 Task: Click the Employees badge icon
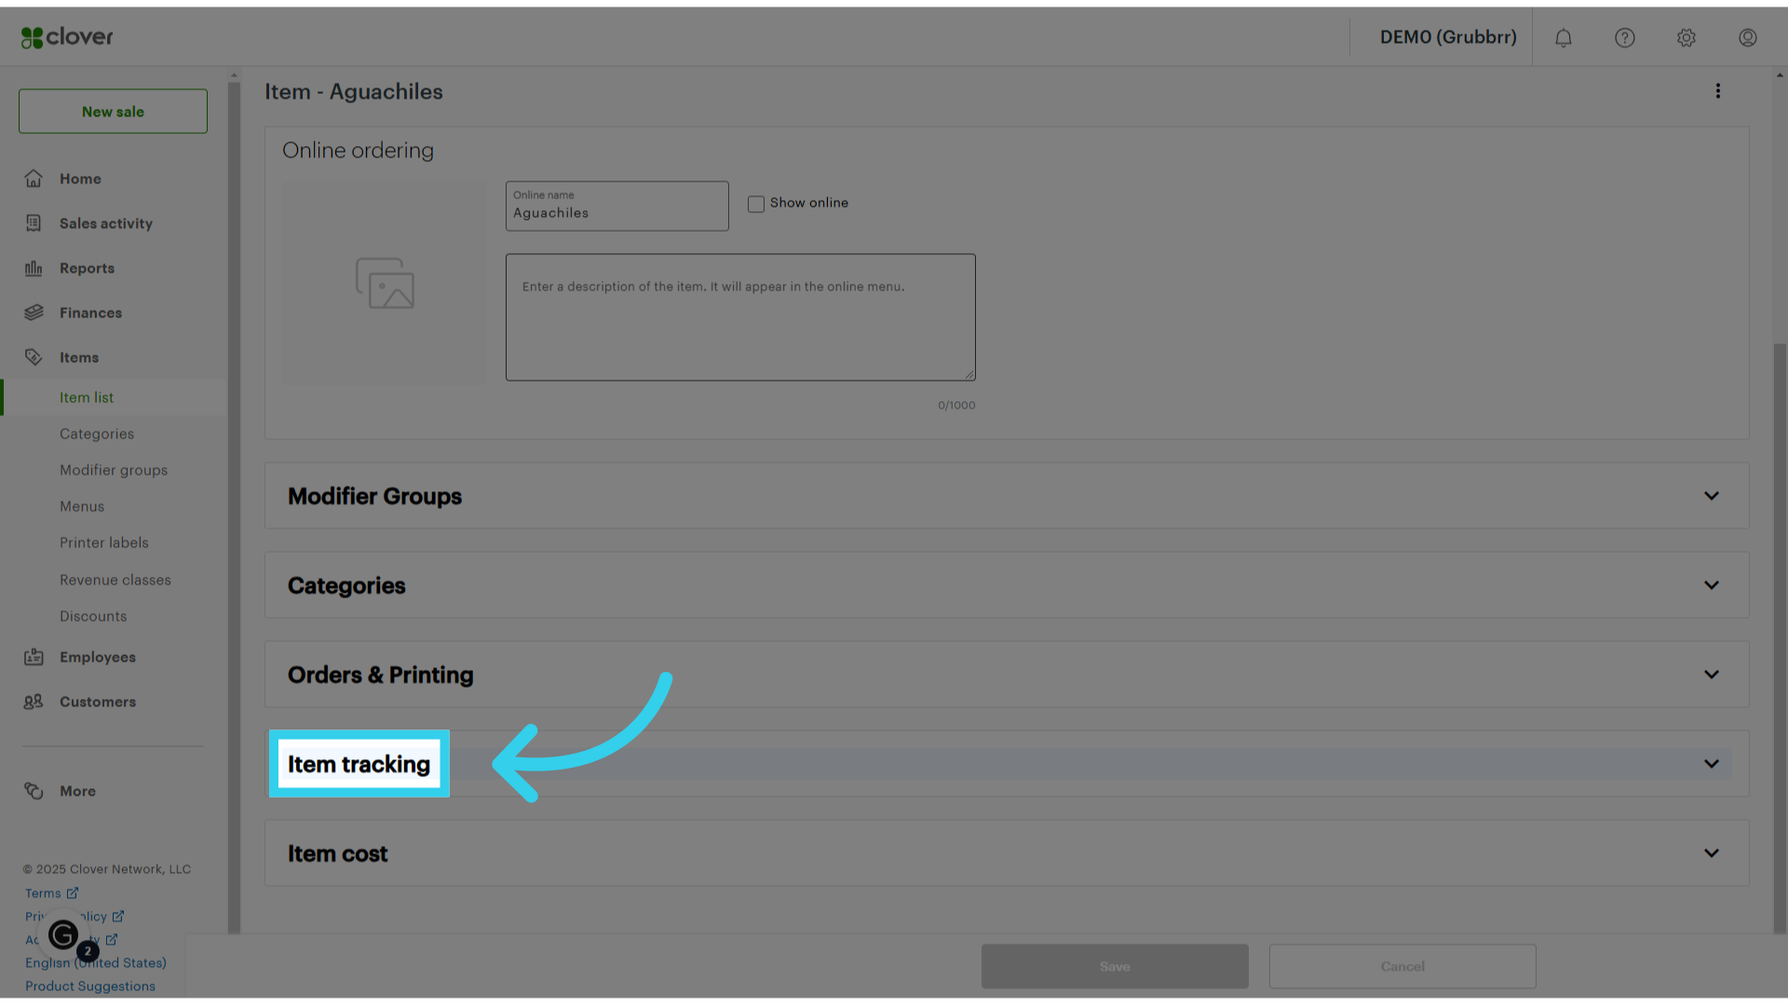click(x=34, y=657)
